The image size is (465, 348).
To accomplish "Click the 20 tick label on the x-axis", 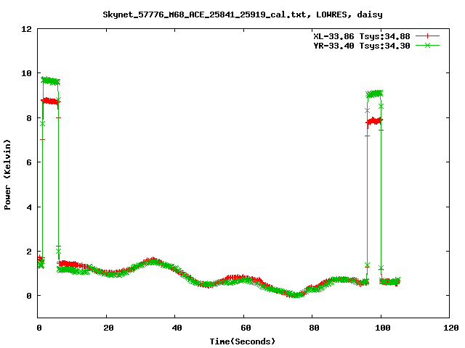I will click(106, 328).
